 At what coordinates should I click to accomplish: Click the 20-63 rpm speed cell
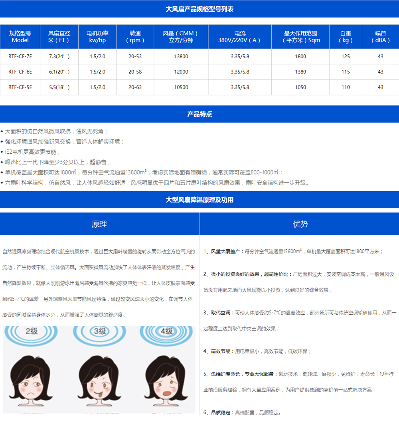tap(135, 87)
